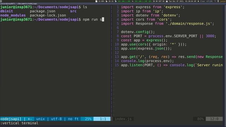Click the Tue Dec 07 2021 date text

(177, 1)
